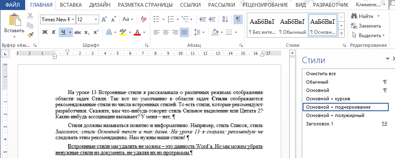Apply the red font color swatch
The image size is (395, 158).
pyautogui.click(x=137, y=32)
